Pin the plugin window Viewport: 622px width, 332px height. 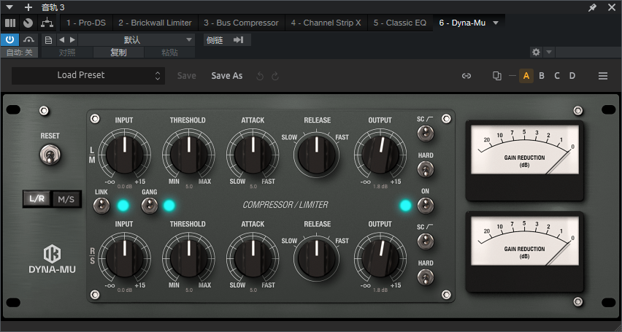coord(592,7)
